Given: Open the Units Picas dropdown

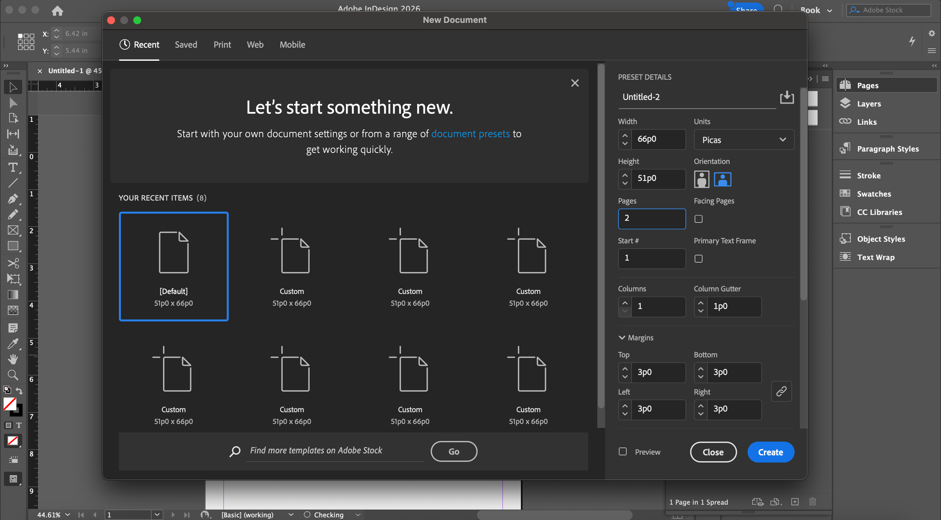Looking at the screenshot, I should point(744,140).
